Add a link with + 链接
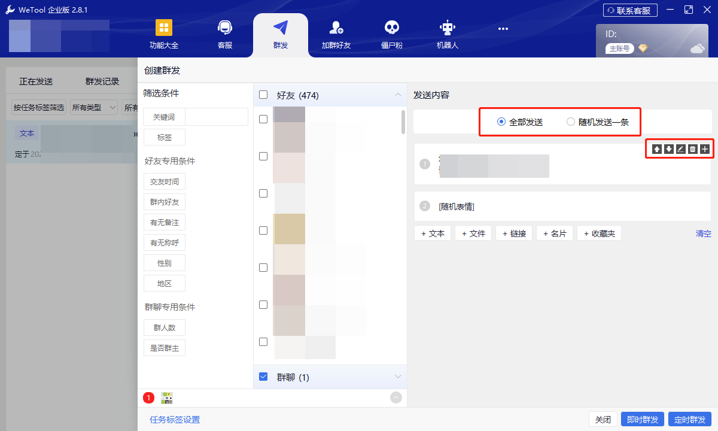This screenshot has width=718, height=431. pyautogui.click(x=514, y=233)
